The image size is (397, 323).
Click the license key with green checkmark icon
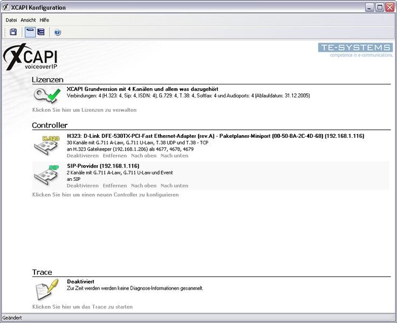(47, 95)
